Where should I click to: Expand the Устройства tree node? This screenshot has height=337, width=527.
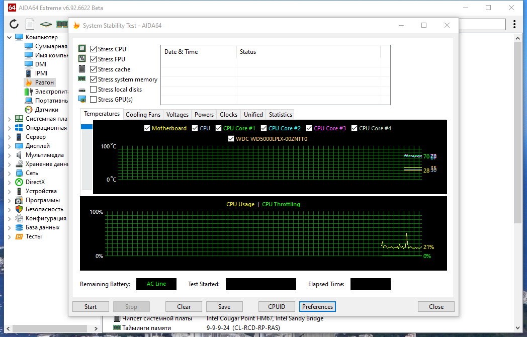10,191
